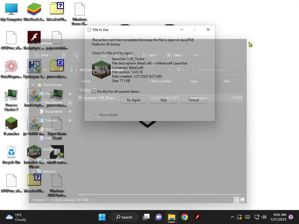Open the View dropdown in Explorer

pyautogui.click(x=175, y=55)
